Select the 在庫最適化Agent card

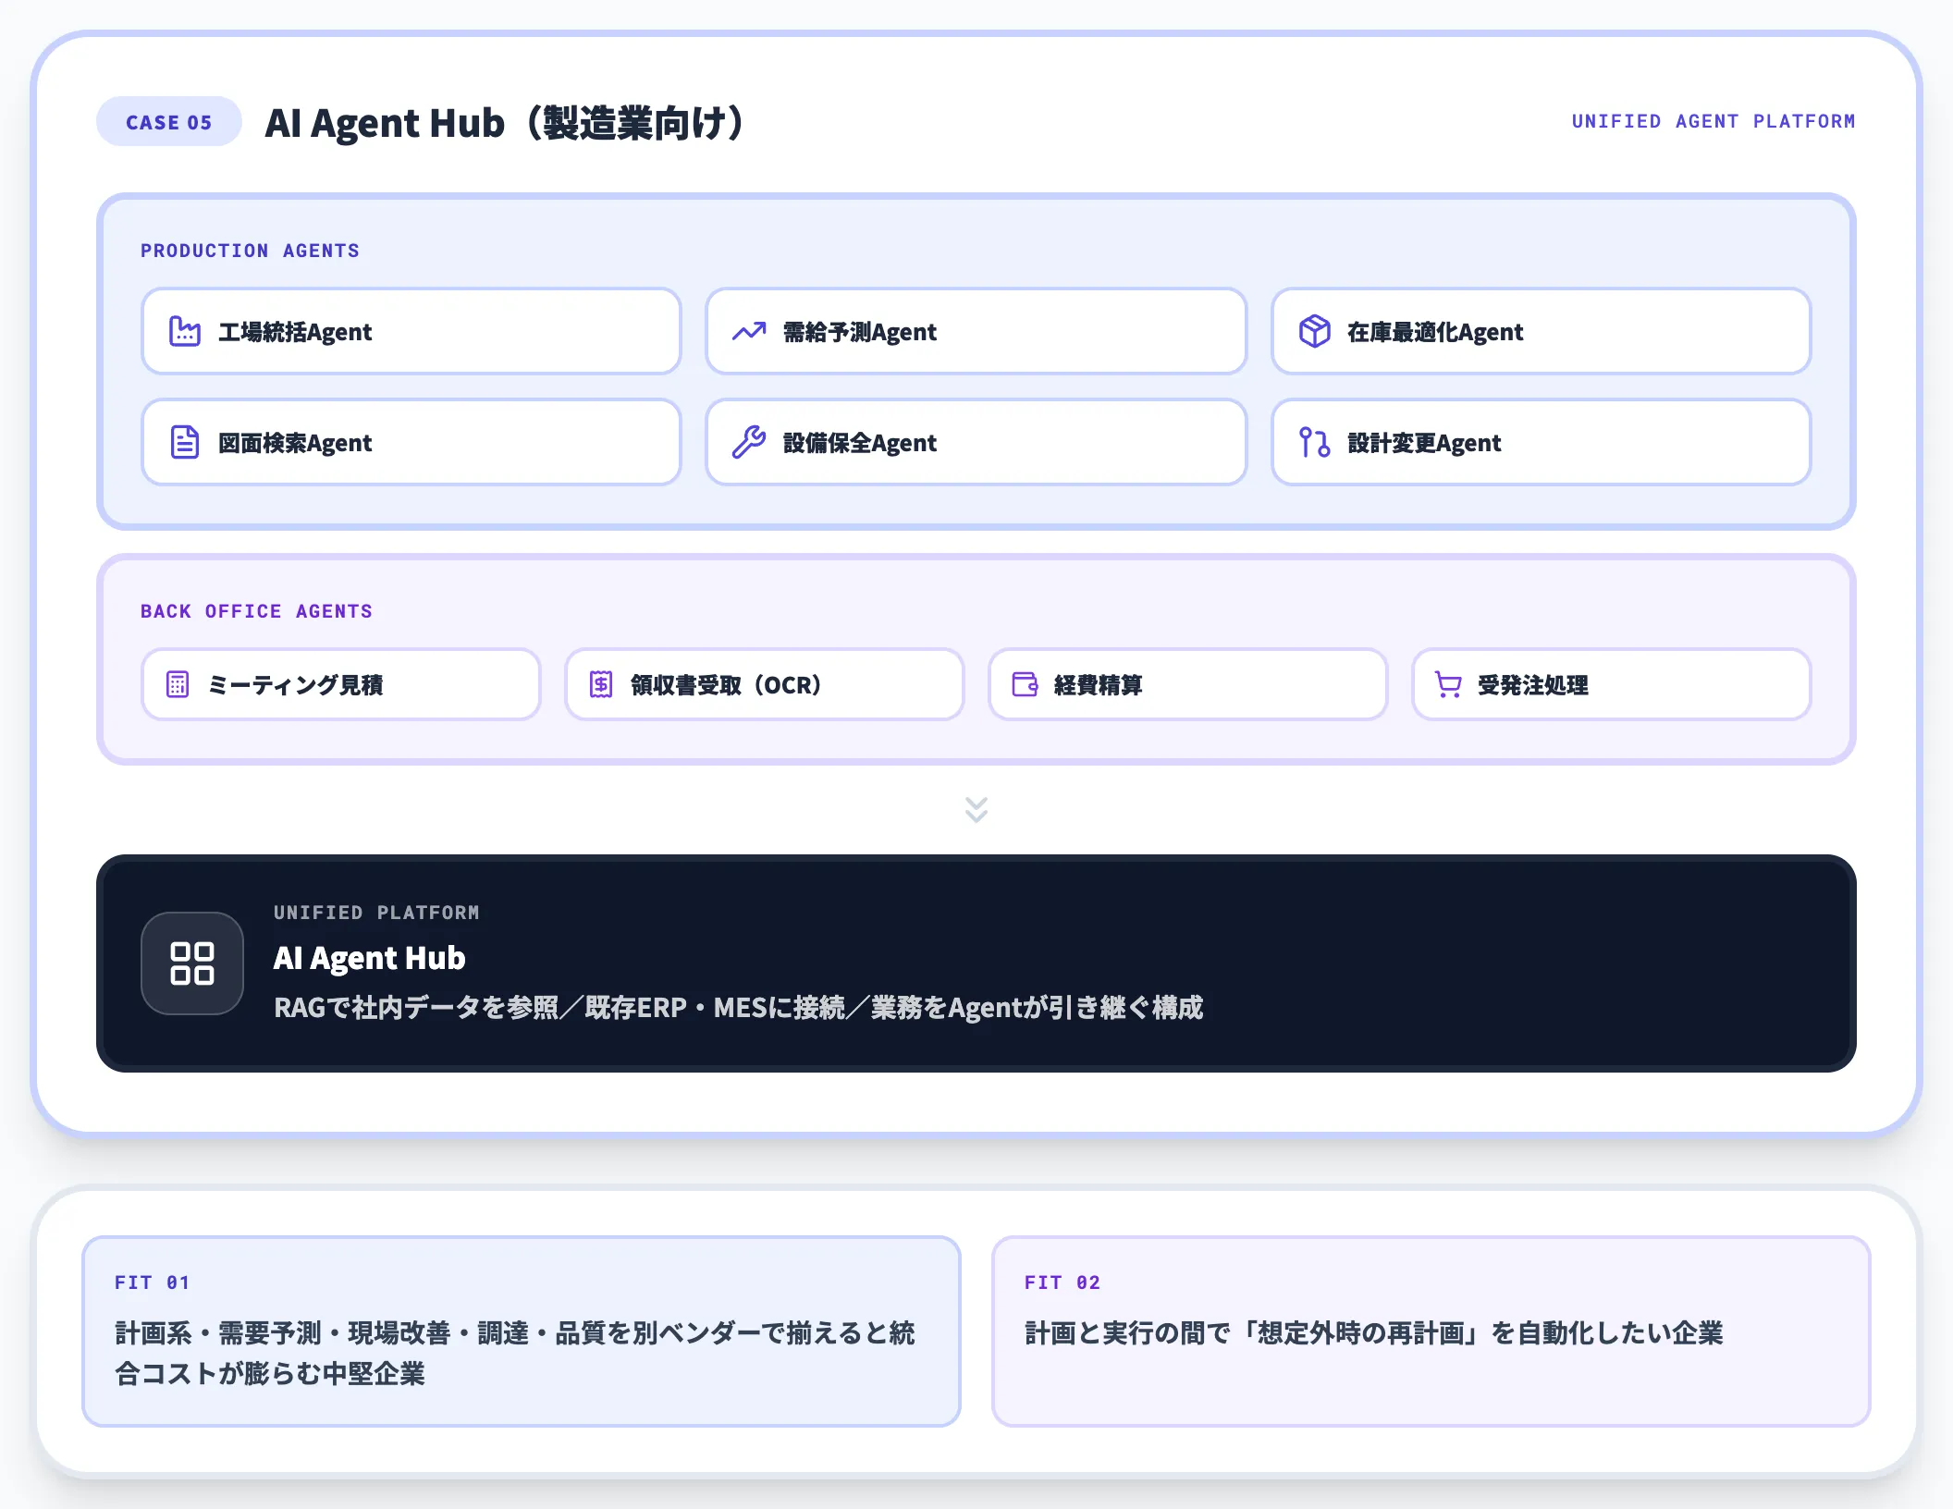(1541, 331)
